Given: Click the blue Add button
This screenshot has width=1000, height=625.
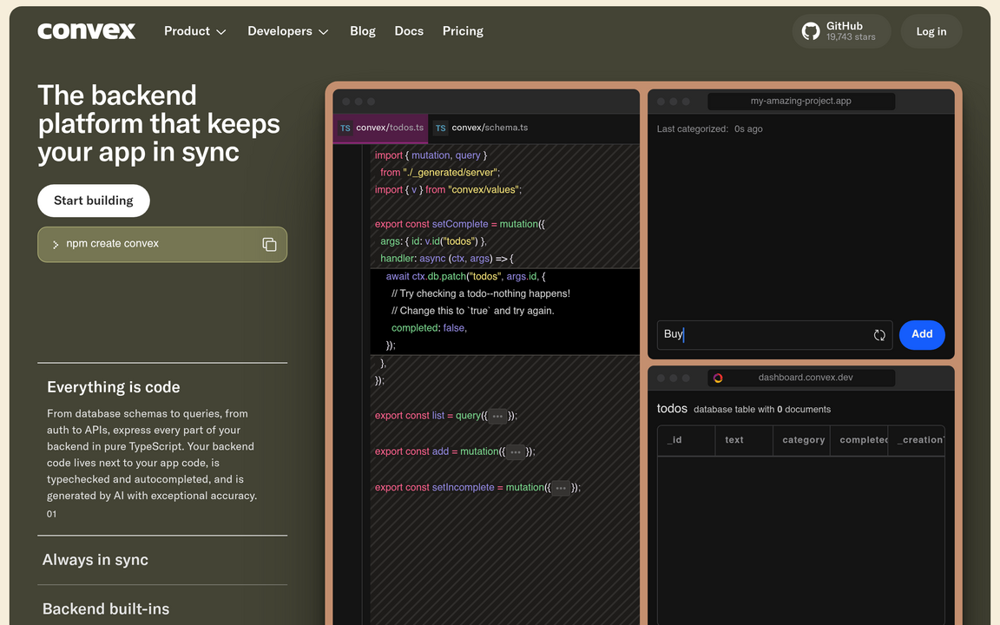Looking at the screenshot, I should tap(922, 335).
